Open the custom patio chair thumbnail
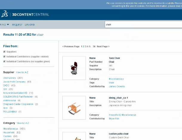Image resolution: width=182 pixels, height=140 pixels. 74,136
